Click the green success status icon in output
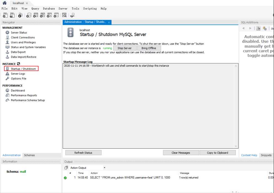Screen dimensions: 274x193 (65, 178)
